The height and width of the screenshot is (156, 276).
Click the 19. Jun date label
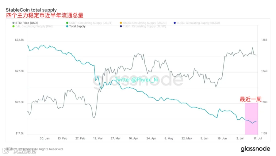[x=222, y=138]
